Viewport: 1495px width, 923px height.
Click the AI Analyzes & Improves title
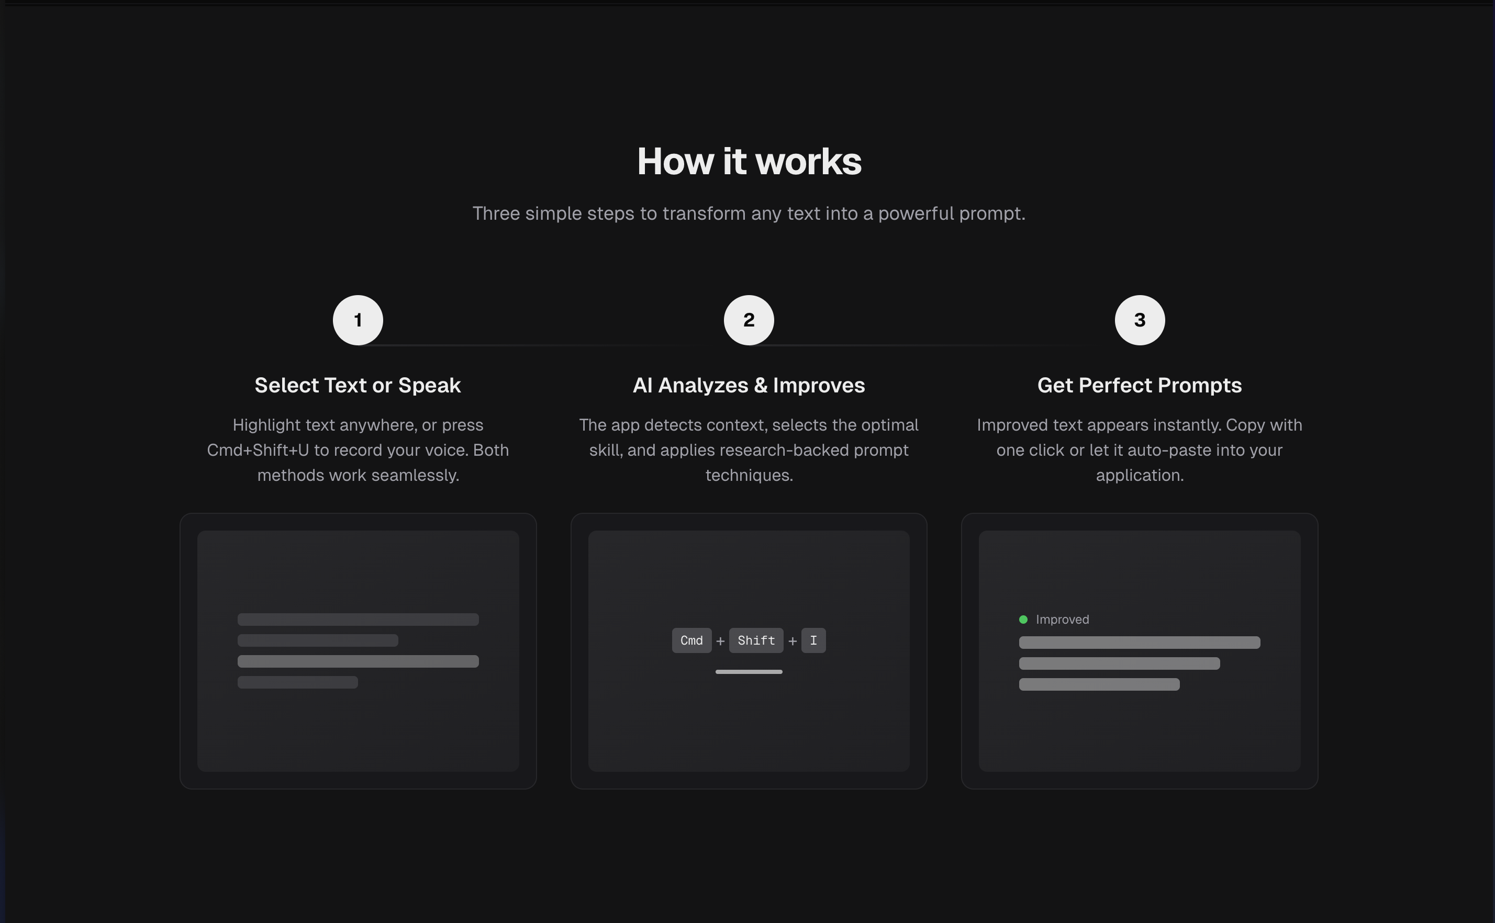coord(749,385)
